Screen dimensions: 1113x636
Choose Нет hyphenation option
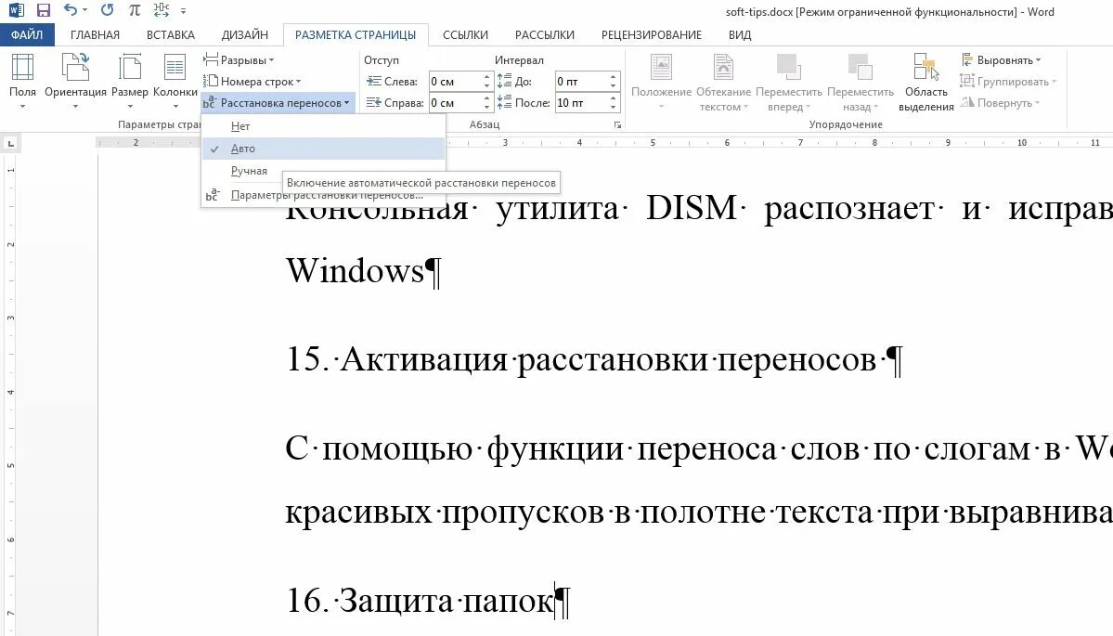324,126
